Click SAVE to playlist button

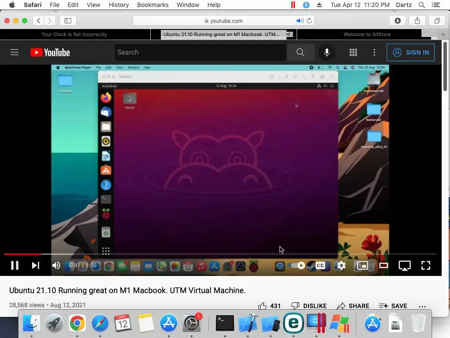(x=393, y=306)
